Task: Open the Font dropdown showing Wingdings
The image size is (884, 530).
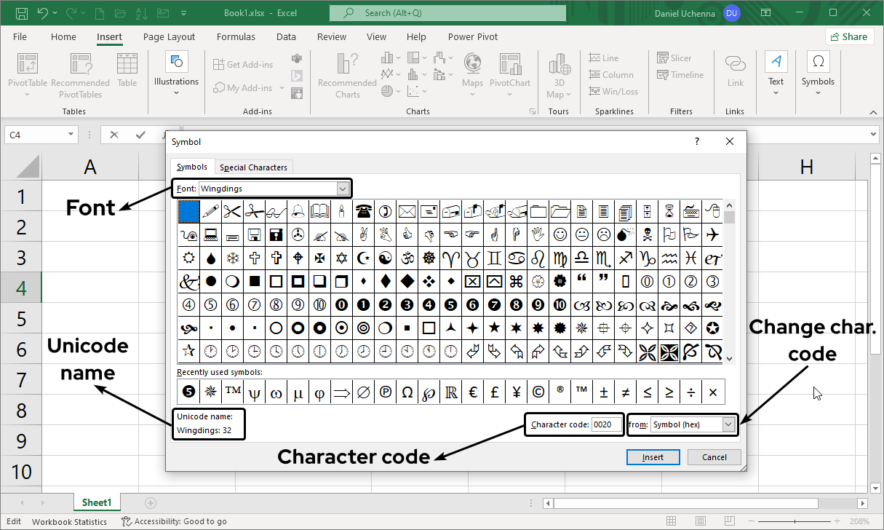Action: (343, 189)
